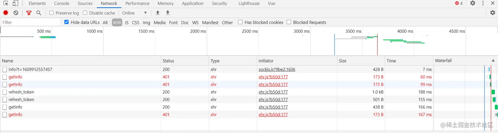
Task: Select the JS filter type button
Action: click(x=126, y=22)
